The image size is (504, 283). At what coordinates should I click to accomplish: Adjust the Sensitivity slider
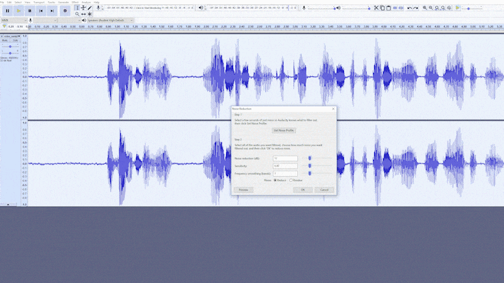click(x=310, y=166)
